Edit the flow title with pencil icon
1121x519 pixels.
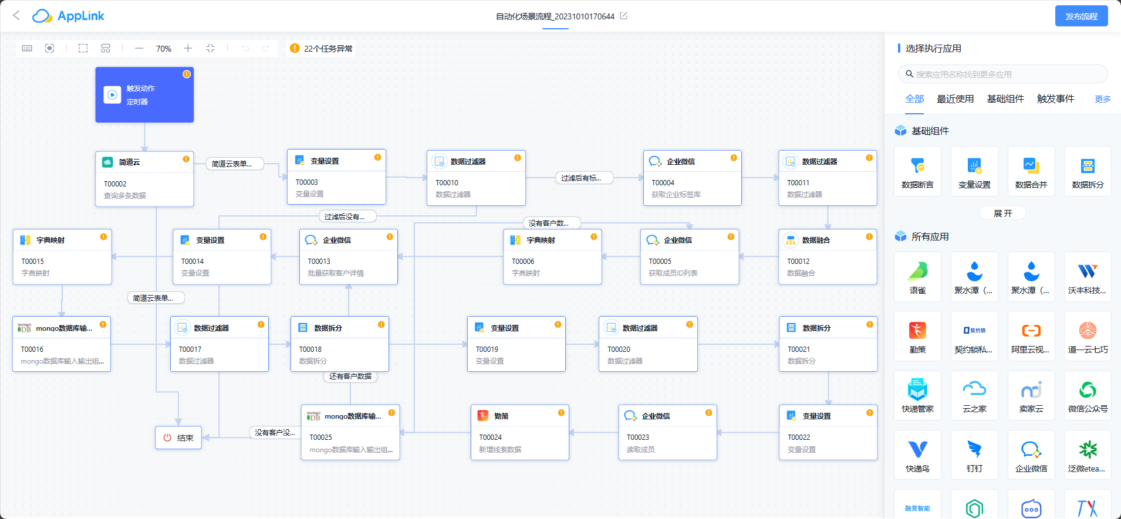coord(623,16)
